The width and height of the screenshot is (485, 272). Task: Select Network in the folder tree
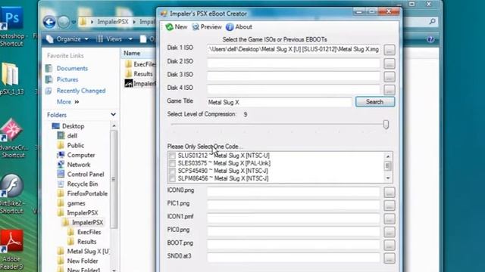(79, 165)
